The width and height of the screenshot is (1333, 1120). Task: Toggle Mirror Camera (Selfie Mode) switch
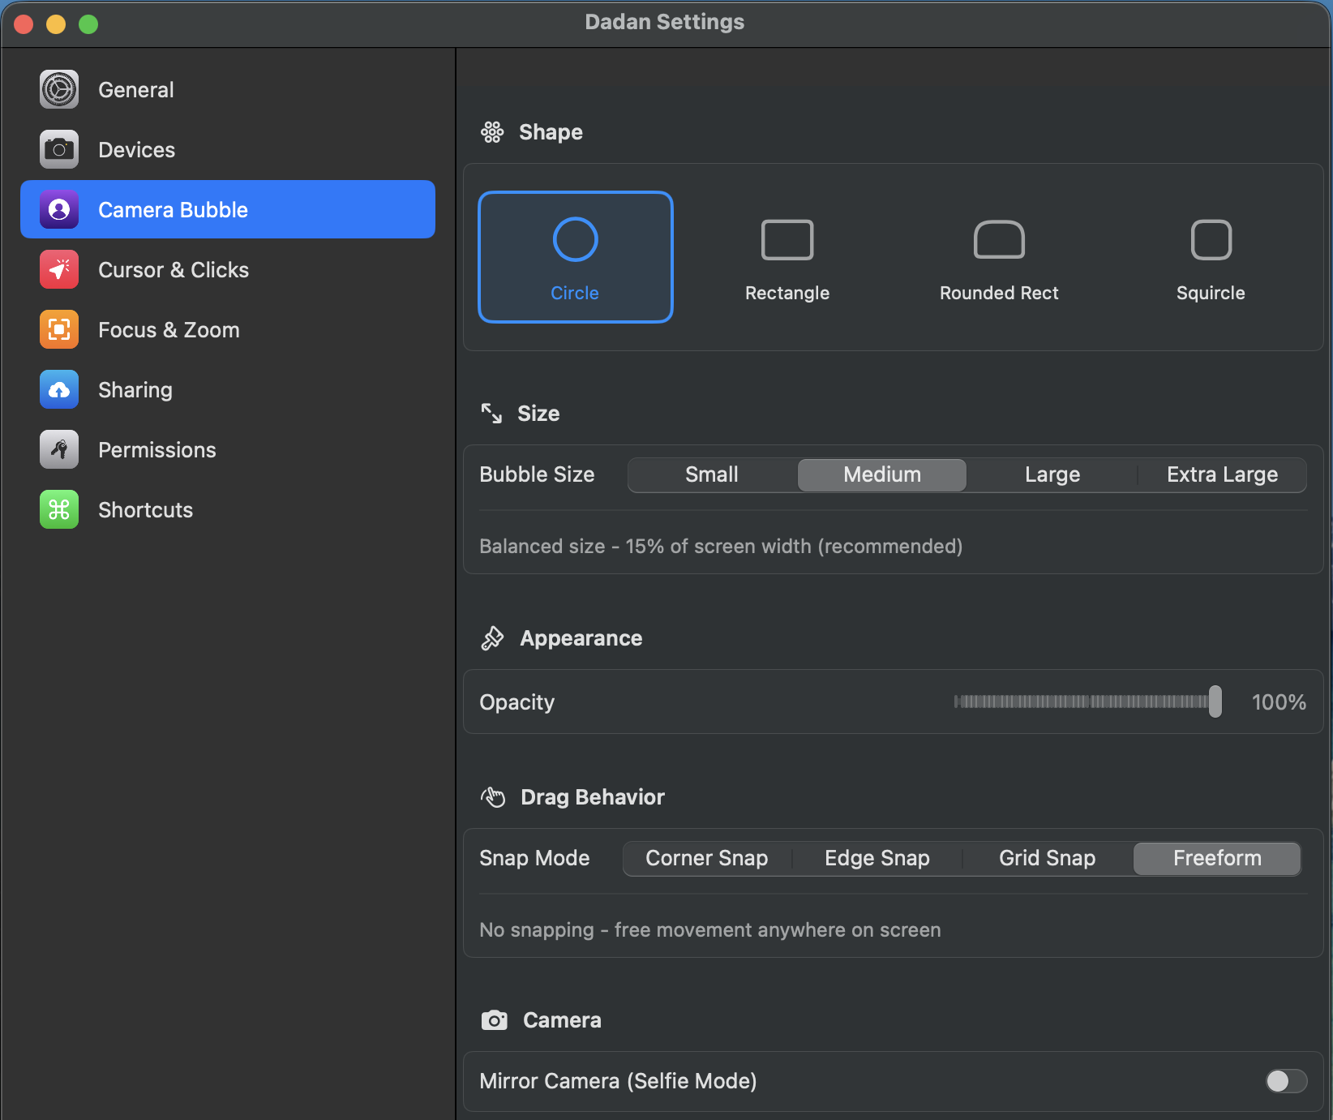coord(1286,1080)
